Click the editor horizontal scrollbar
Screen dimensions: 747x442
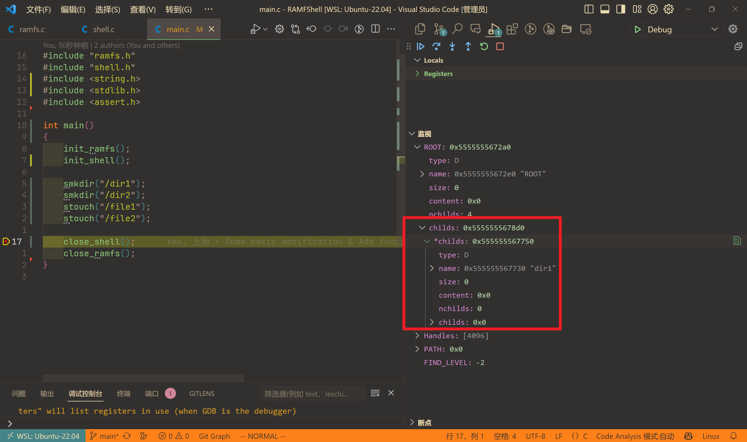[143, 378]
